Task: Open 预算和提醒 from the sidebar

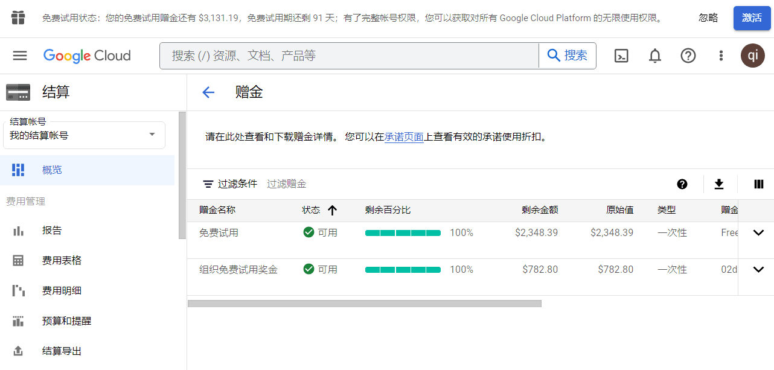Action: point(66,321)
